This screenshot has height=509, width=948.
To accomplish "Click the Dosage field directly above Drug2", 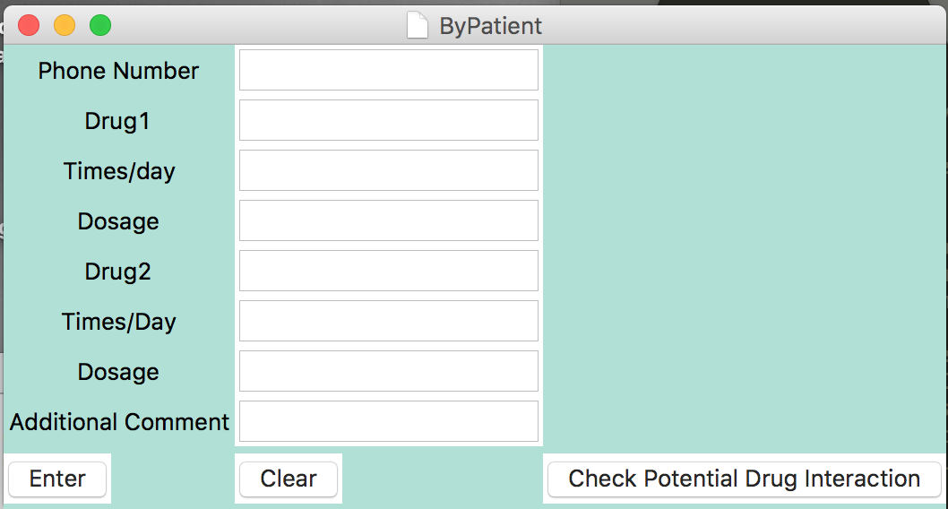I will [x=389, y=220].
